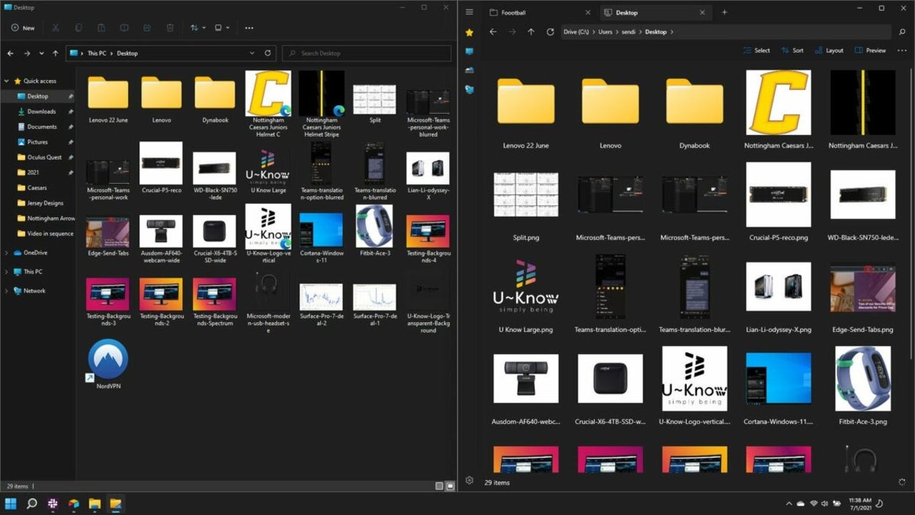This screenshot has width=915, height=515.
Task: Click the hamburger menu in the Files app
Action: click(470, 11)
